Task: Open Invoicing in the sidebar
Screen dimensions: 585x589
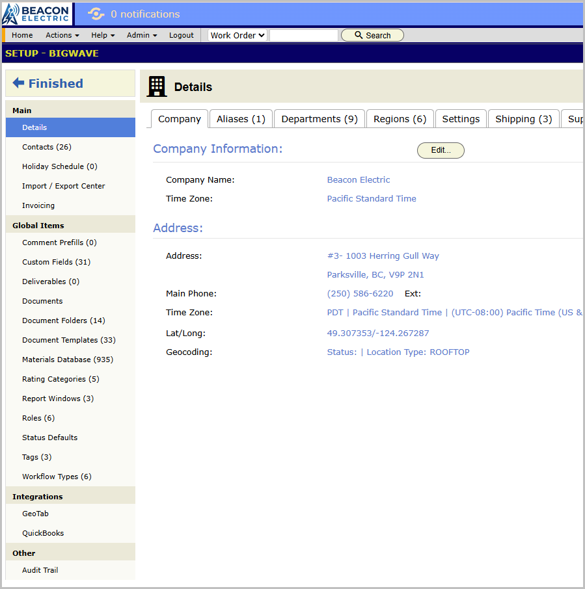Action: tap(70, 205)
